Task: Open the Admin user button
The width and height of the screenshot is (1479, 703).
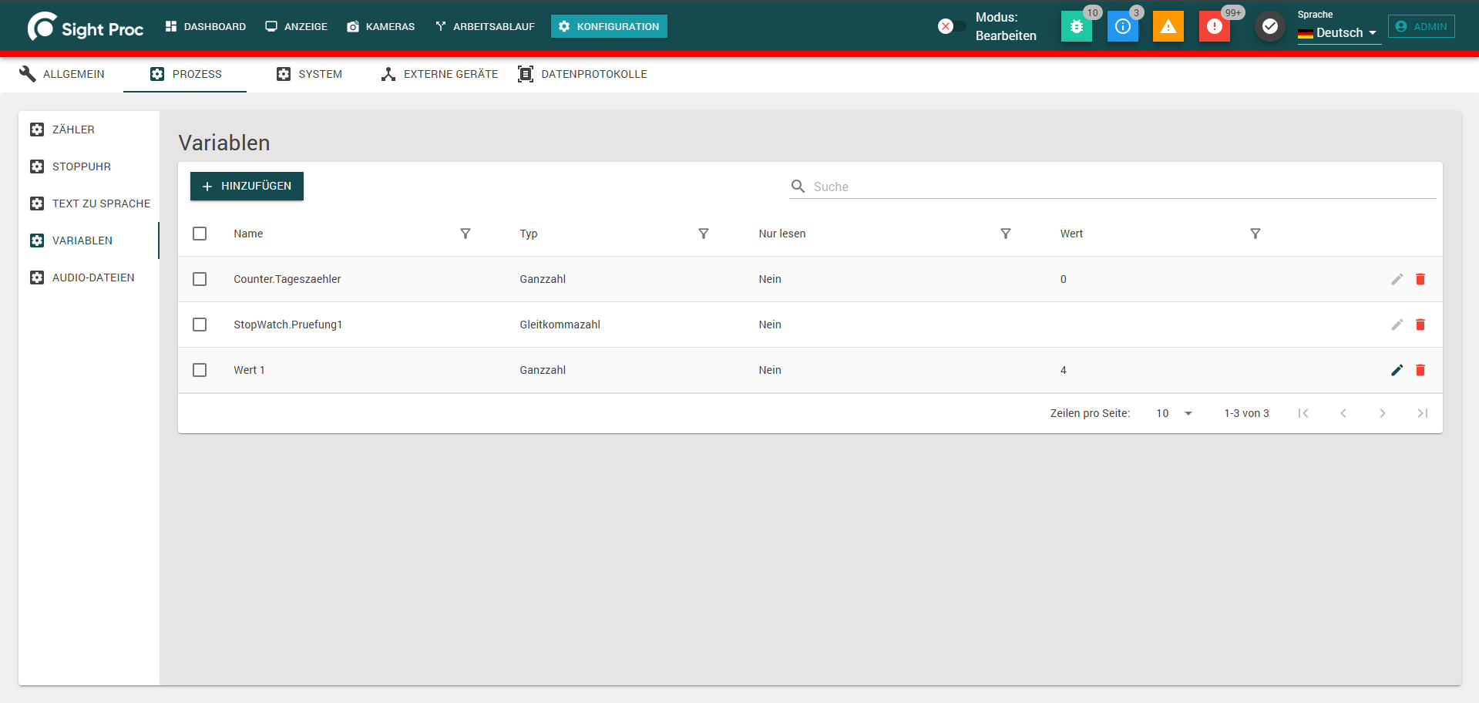Action: (x=1421, y=26)
